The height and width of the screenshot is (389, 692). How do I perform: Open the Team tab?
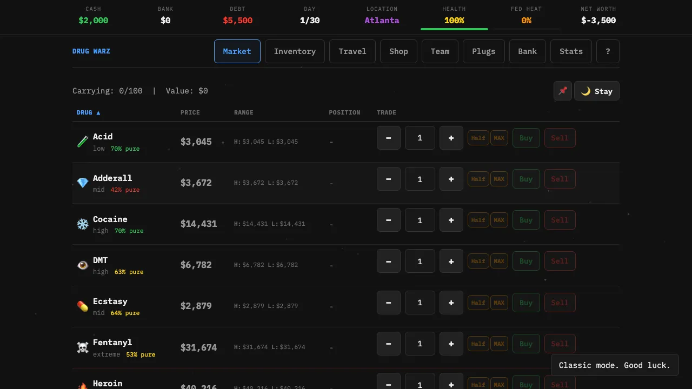[x=440, y=51]
